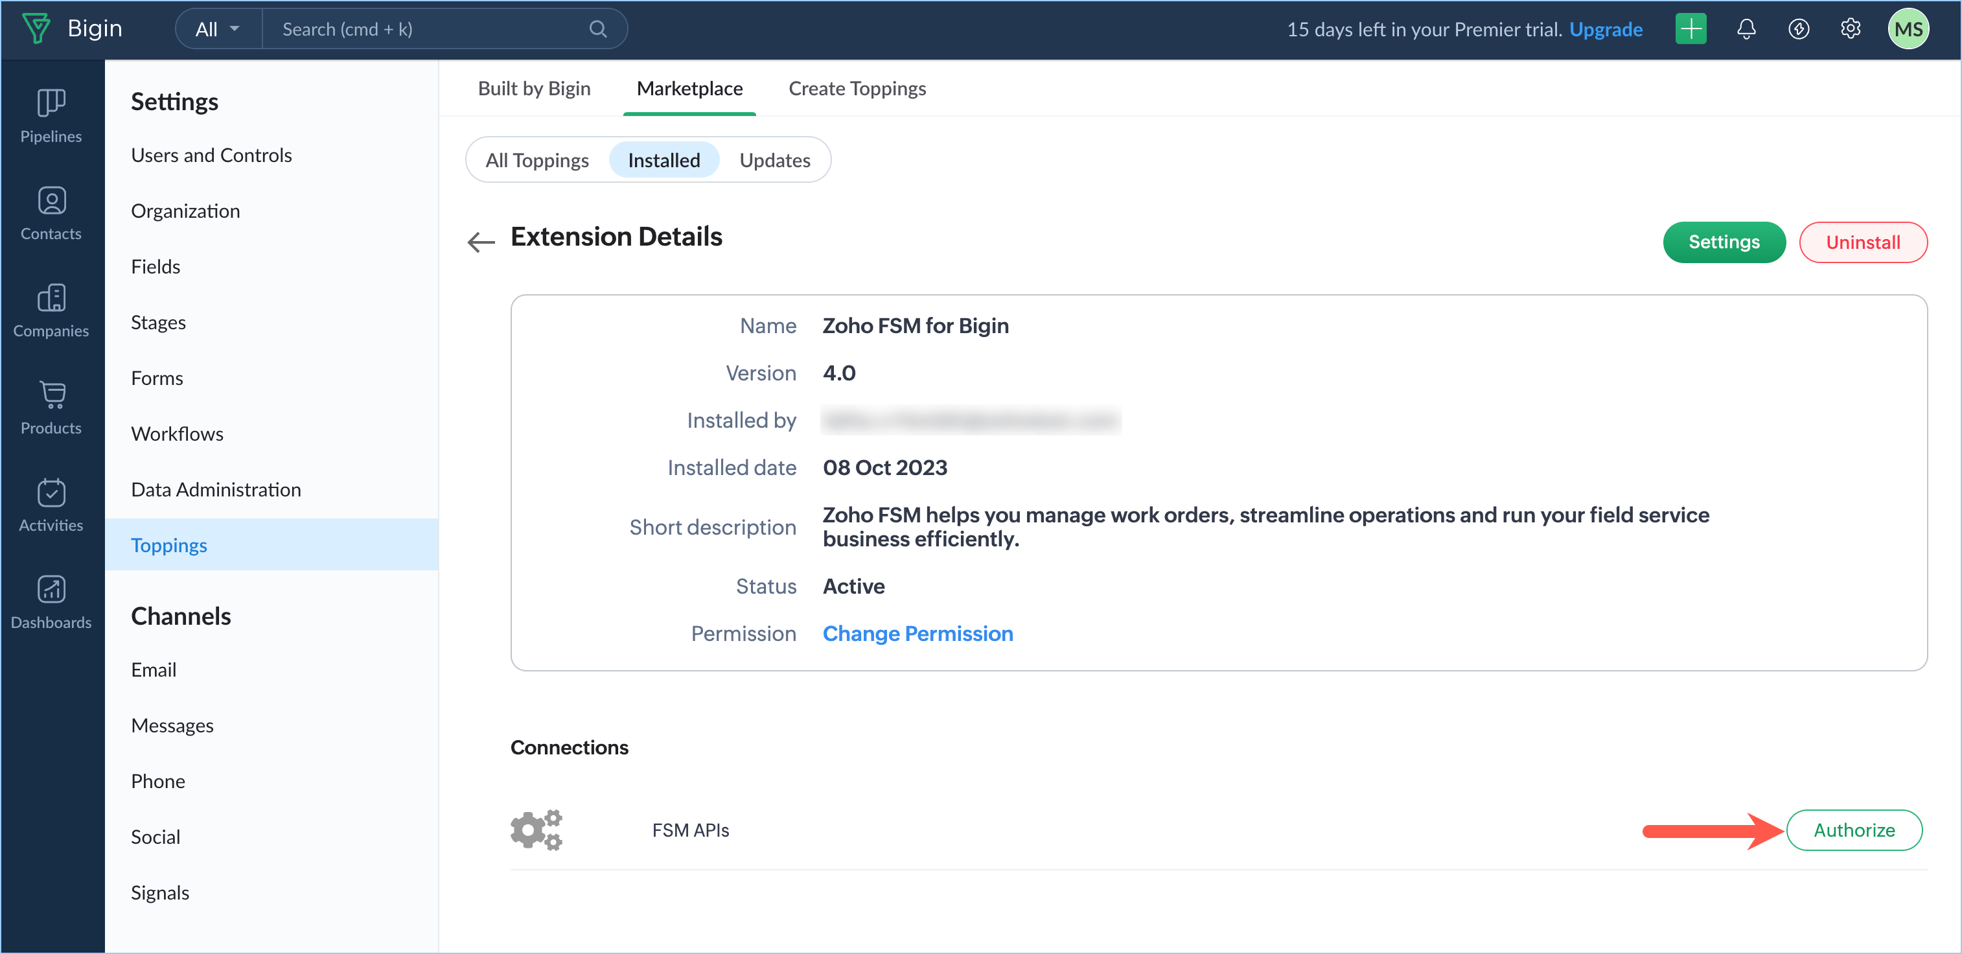Click the Change Permission link

918,633
